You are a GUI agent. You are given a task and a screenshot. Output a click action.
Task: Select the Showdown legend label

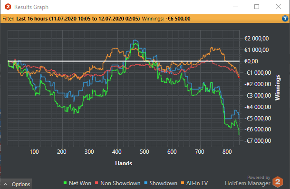(x=164, y=183)
